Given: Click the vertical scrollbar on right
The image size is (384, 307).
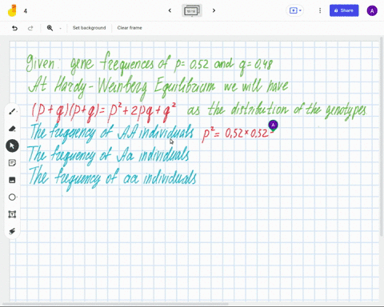Looking at the screenshot, I should pyautogui.click(x=382, y=136).
